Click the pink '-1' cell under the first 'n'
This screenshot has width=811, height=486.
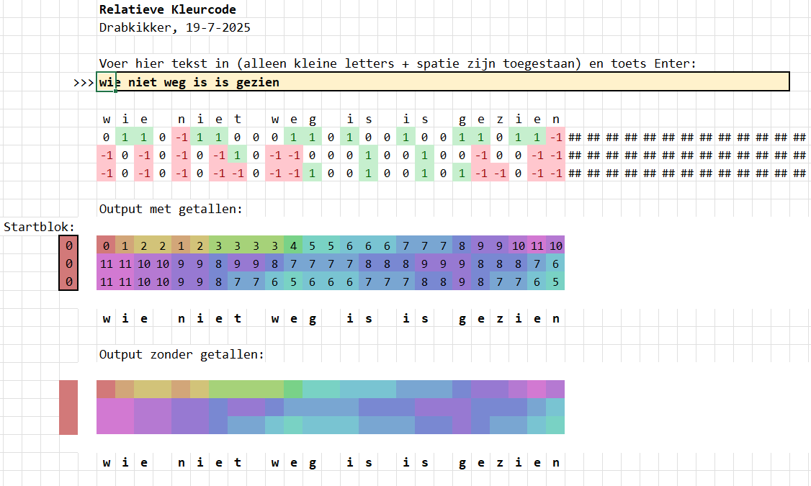(x=181, y=138)
